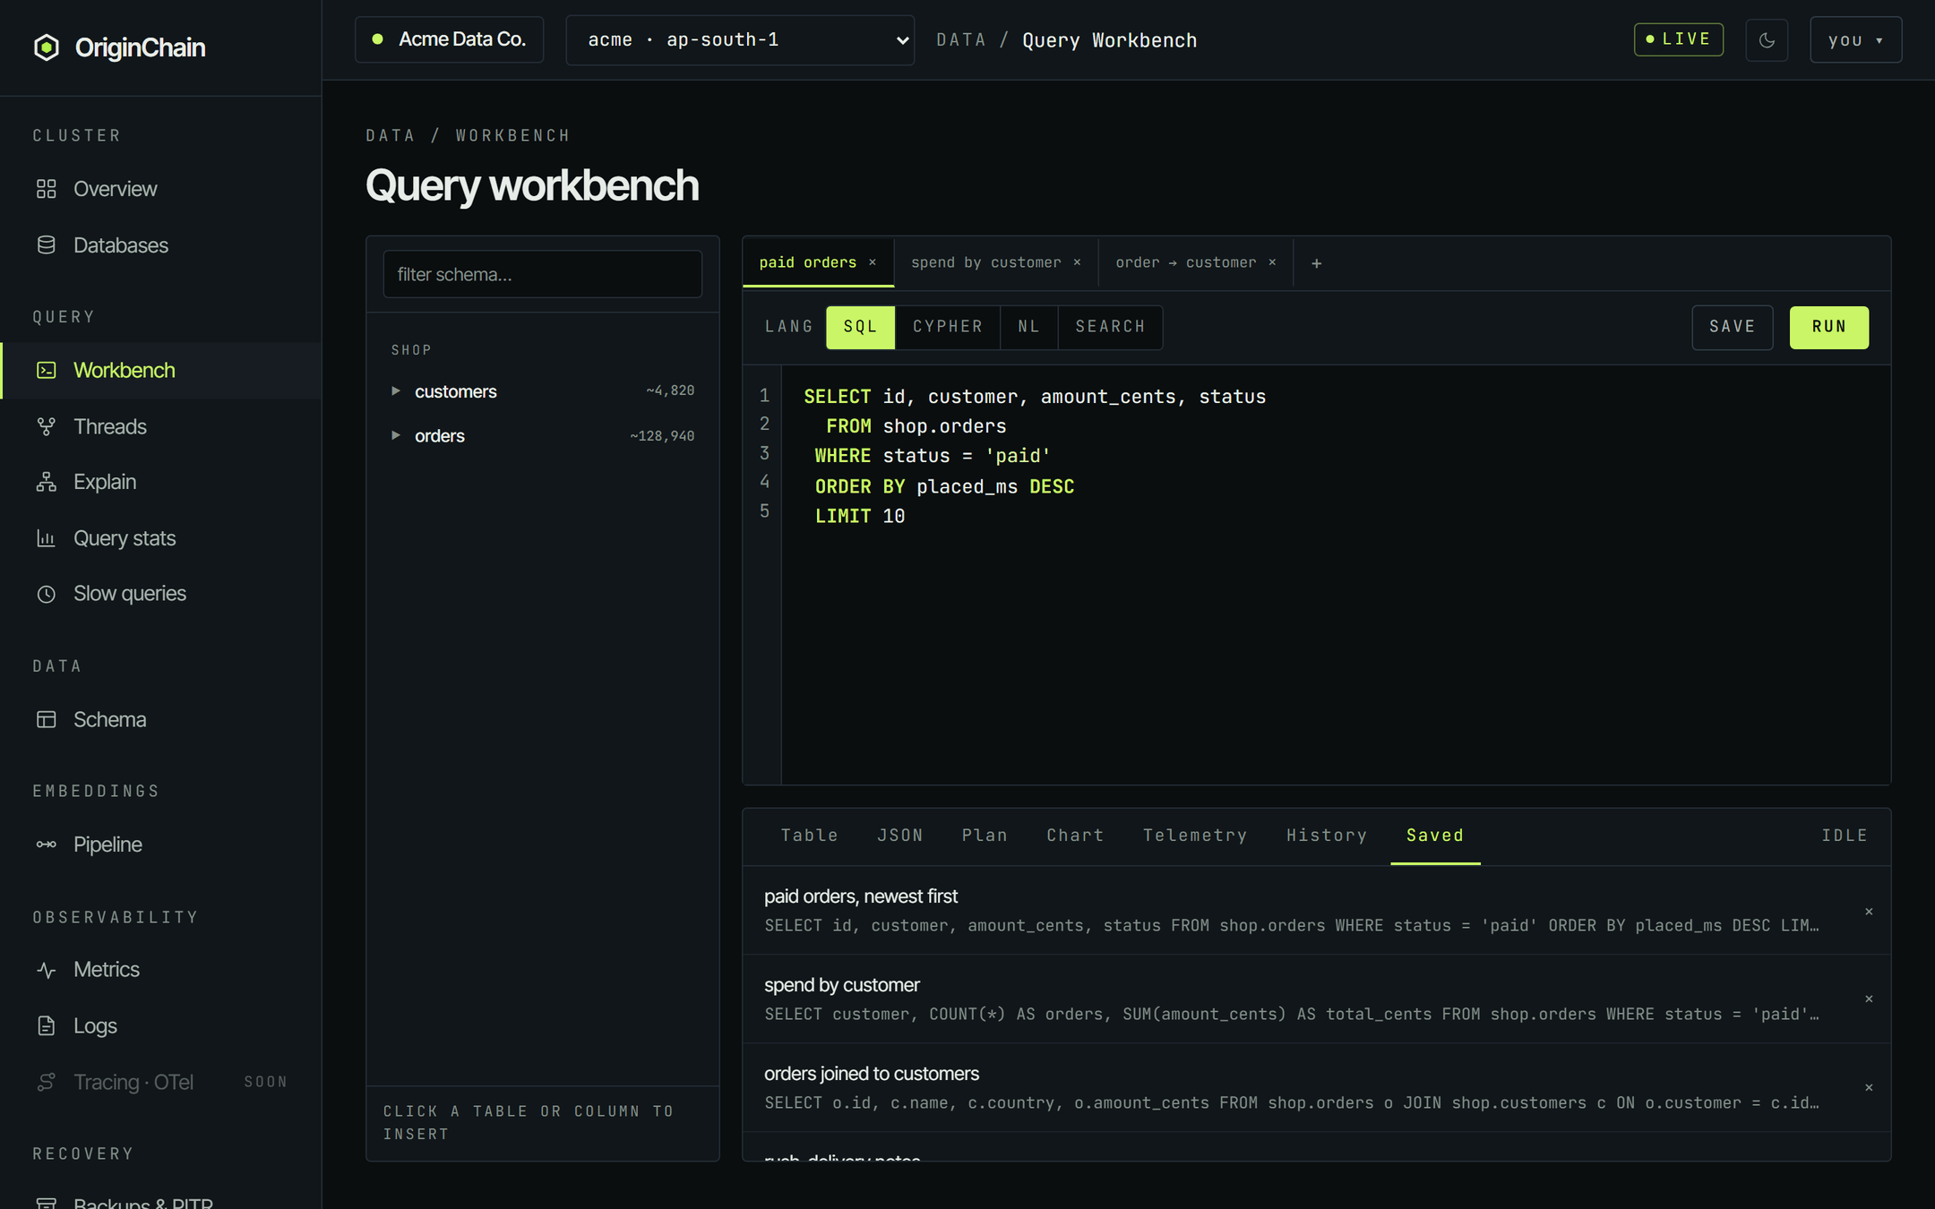Image resolution: width=1935 pixels, height=1209 pixels.
Task: Add a new query tab with plus
Action: point(1316,263)
